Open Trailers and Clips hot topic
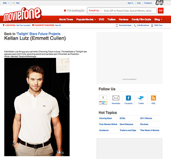The width and height of the screenshot is (171, 159). 128,130
